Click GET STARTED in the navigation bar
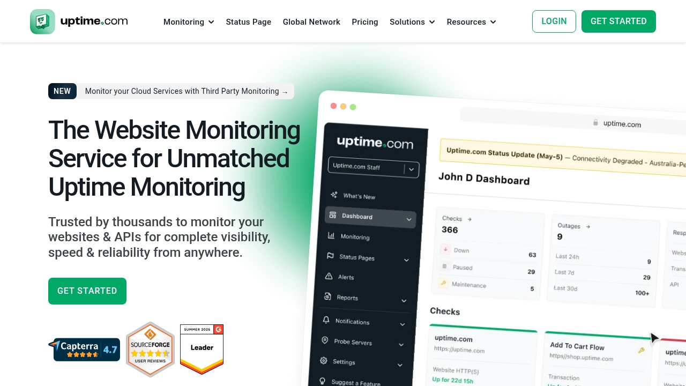 click(618, 21)
